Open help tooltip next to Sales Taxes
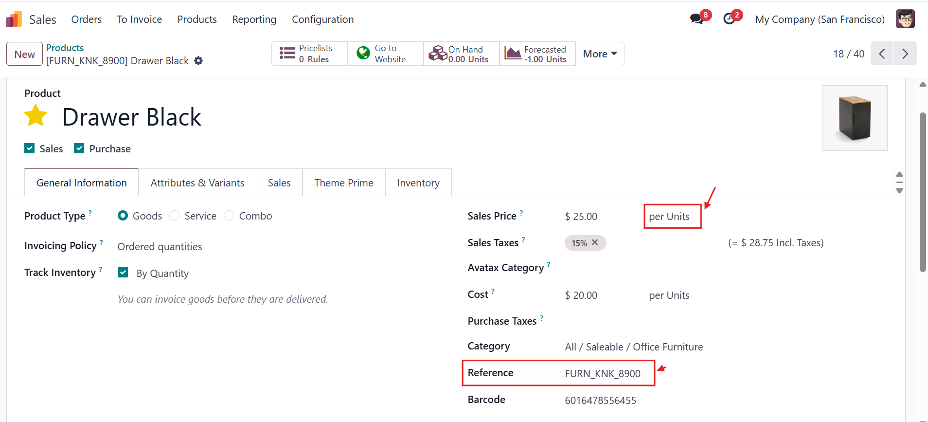Viewport: 928px width, 422px height. tap(523, 239)
